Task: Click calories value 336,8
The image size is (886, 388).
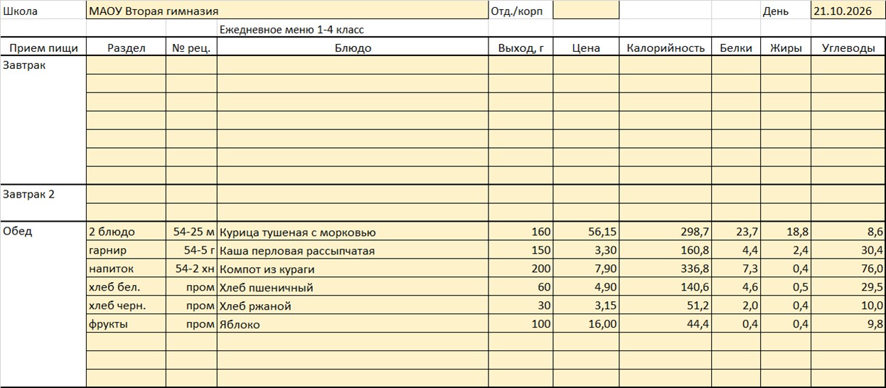Action: [666, 269]
